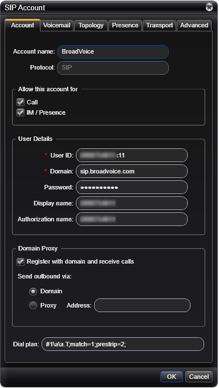Click the Cancel button
This screenshot has width=219, height=388.
coord(199,377)
